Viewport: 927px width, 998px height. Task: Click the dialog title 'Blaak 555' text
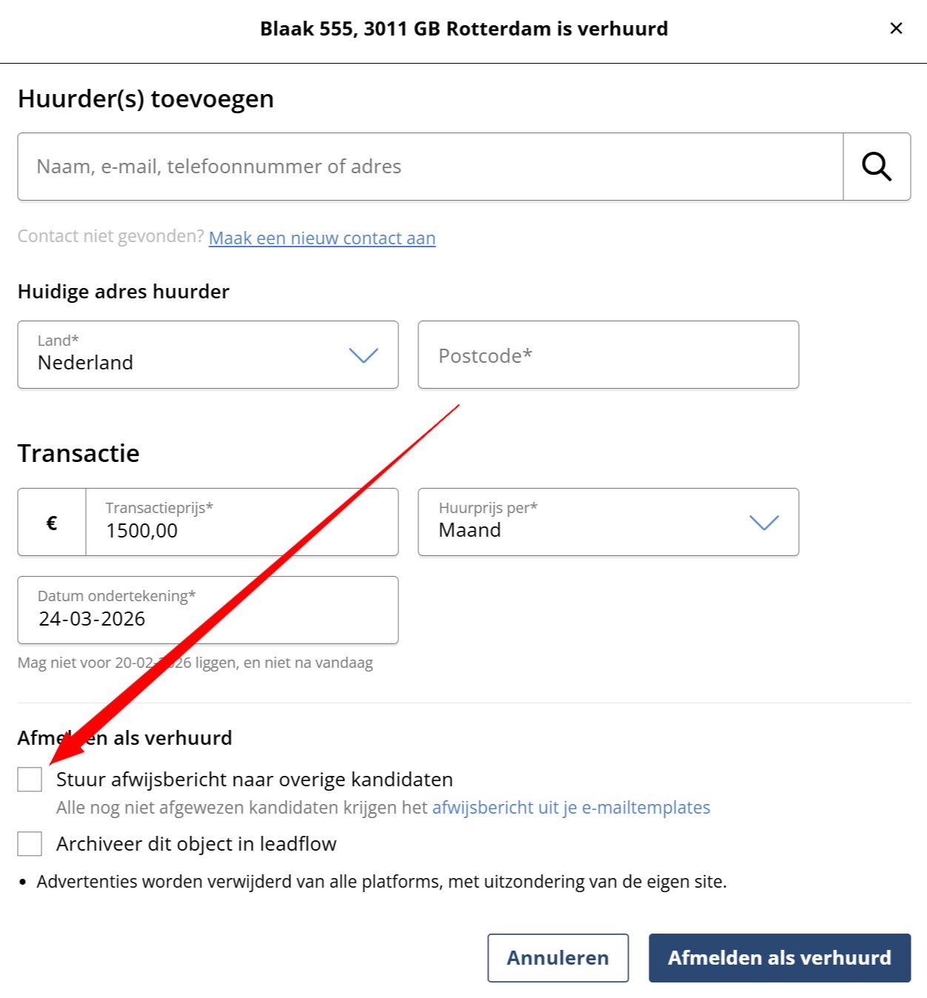(463, 29)
